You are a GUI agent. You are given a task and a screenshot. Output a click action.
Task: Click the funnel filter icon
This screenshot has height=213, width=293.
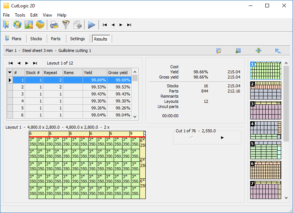coord(66,25)
